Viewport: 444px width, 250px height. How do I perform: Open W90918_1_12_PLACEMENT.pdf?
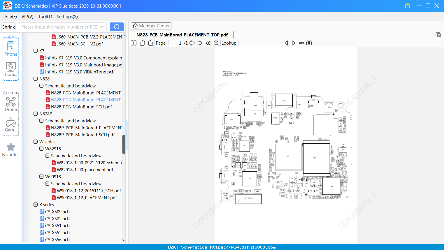pos(84,198)
